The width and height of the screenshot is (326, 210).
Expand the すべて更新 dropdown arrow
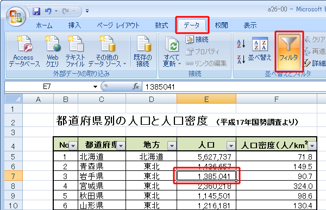[x=179, y=64]
